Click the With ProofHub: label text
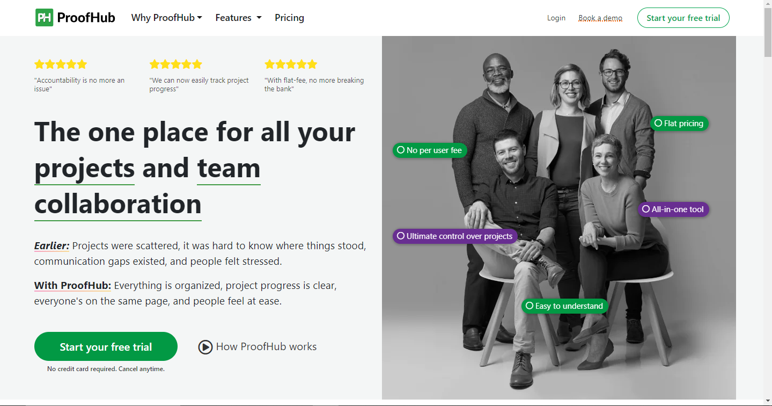Screen dimensions: 772x406 72,285
